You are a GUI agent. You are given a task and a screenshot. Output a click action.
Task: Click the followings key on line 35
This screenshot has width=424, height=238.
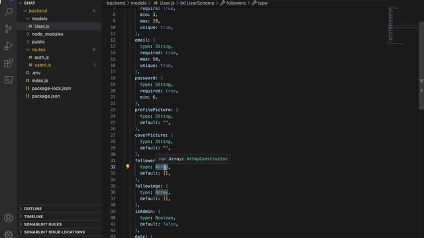(148, 186)
